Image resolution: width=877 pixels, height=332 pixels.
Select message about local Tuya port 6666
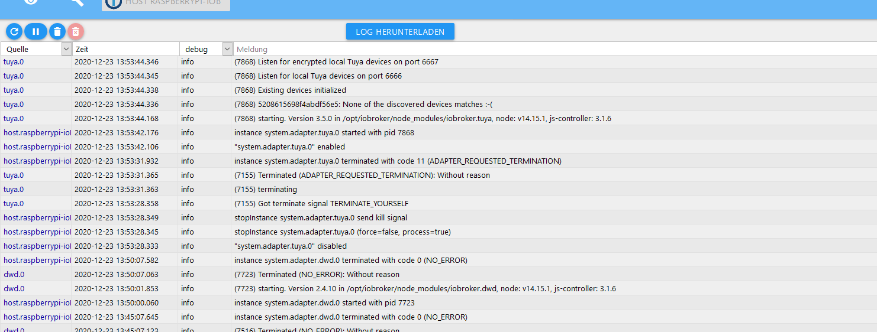point(318,76)
